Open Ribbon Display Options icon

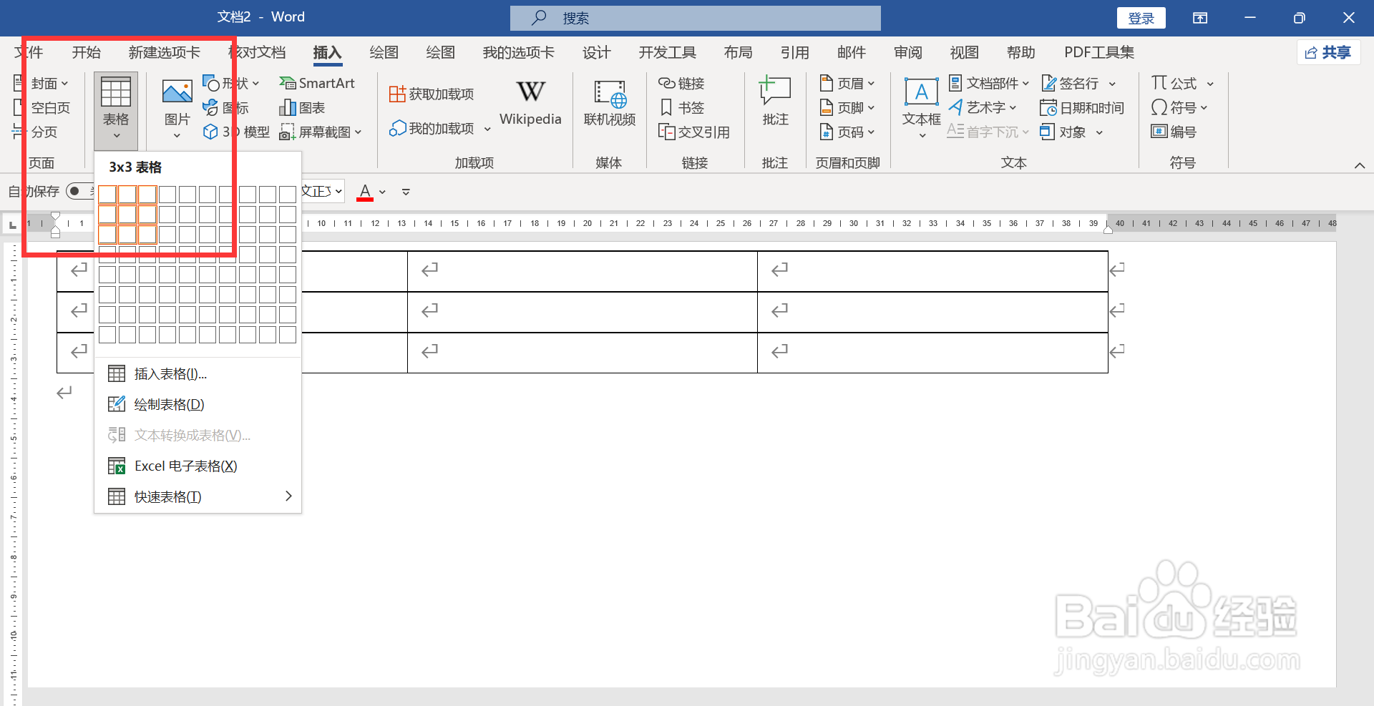[x=1200, y=18]
